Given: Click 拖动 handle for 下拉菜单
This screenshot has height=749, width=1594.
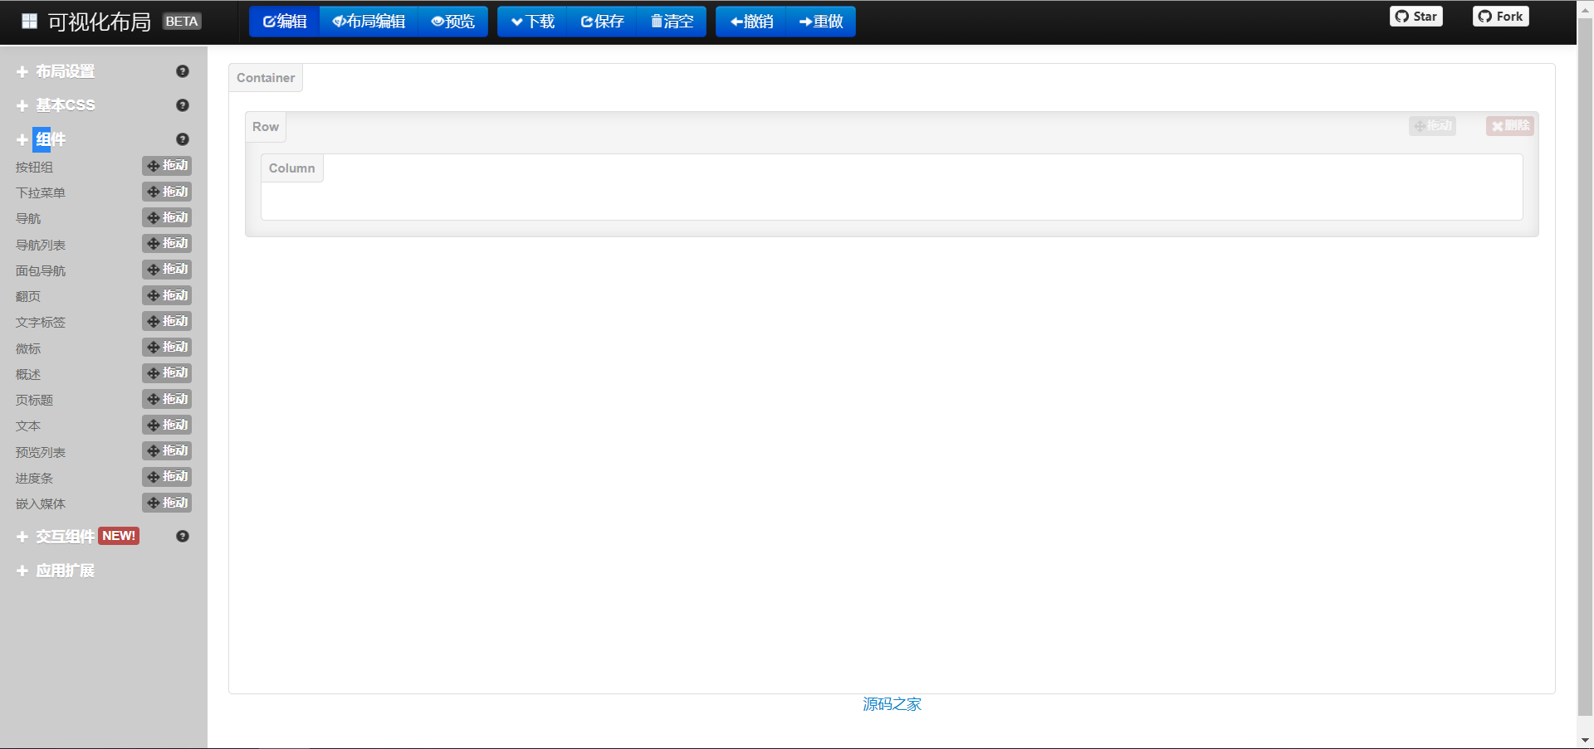Looking at the screenshot, I should point(167,192).
